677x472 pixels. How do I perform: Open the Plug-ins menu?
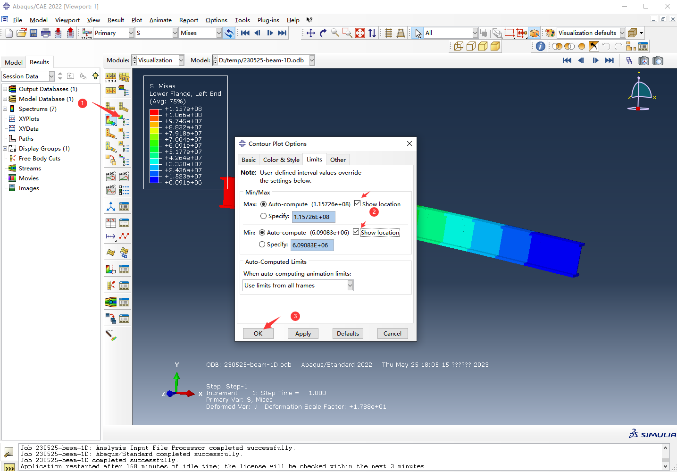pos(268,20)
